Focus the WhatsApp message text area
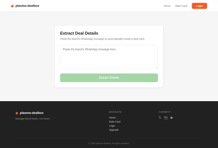The width and height of the screenshot is (218, 148). click(109, 57)
